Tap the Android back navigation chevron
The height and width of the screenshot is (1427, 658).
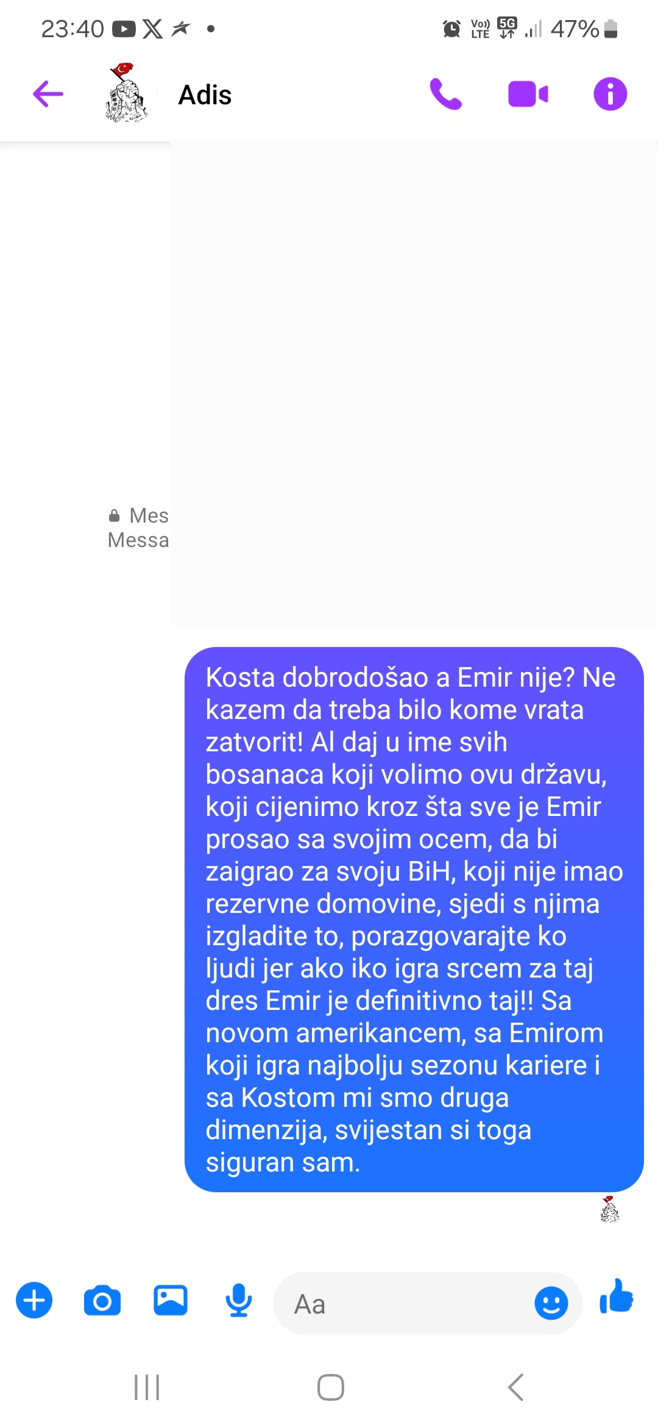point(515,1387)
